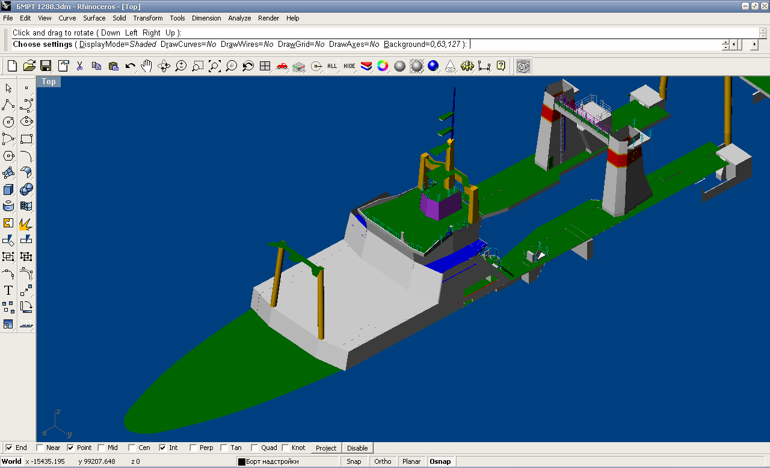Click the Undo View Change icon

[x=248, y=66]
